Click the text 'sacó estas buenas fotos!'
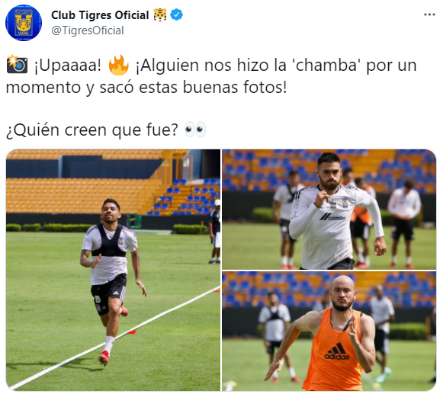443x397 pixels. click(193, 87)
